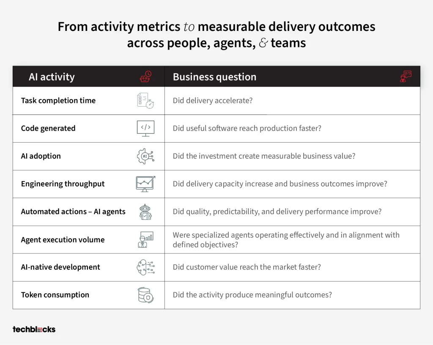The image size is (433, 345).
Task: Click 'Did delivery accelerate?' text
Action: click(213, 101)
